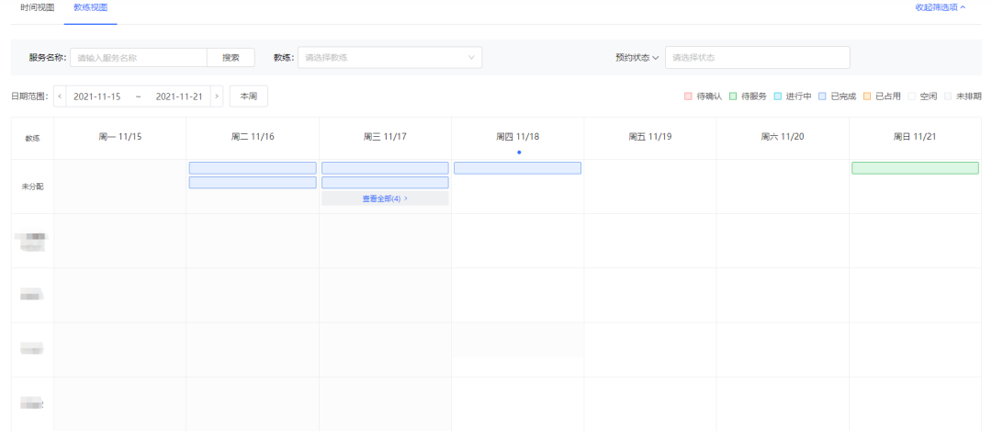This screenshot has width=992, height=431.
Task: Open second blue booking on 周二 11/16
Action: pyautogui.click(x=253, y=183)
